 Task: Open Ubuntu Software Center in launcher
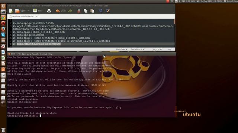[3, 69]
